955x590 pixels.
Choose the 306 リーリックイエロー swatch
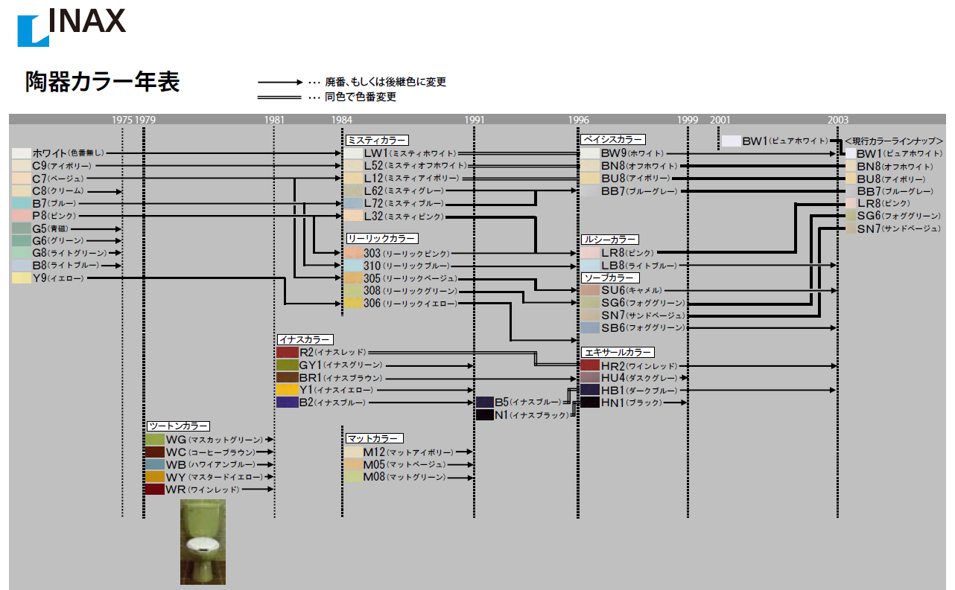(x=353, y=303)
